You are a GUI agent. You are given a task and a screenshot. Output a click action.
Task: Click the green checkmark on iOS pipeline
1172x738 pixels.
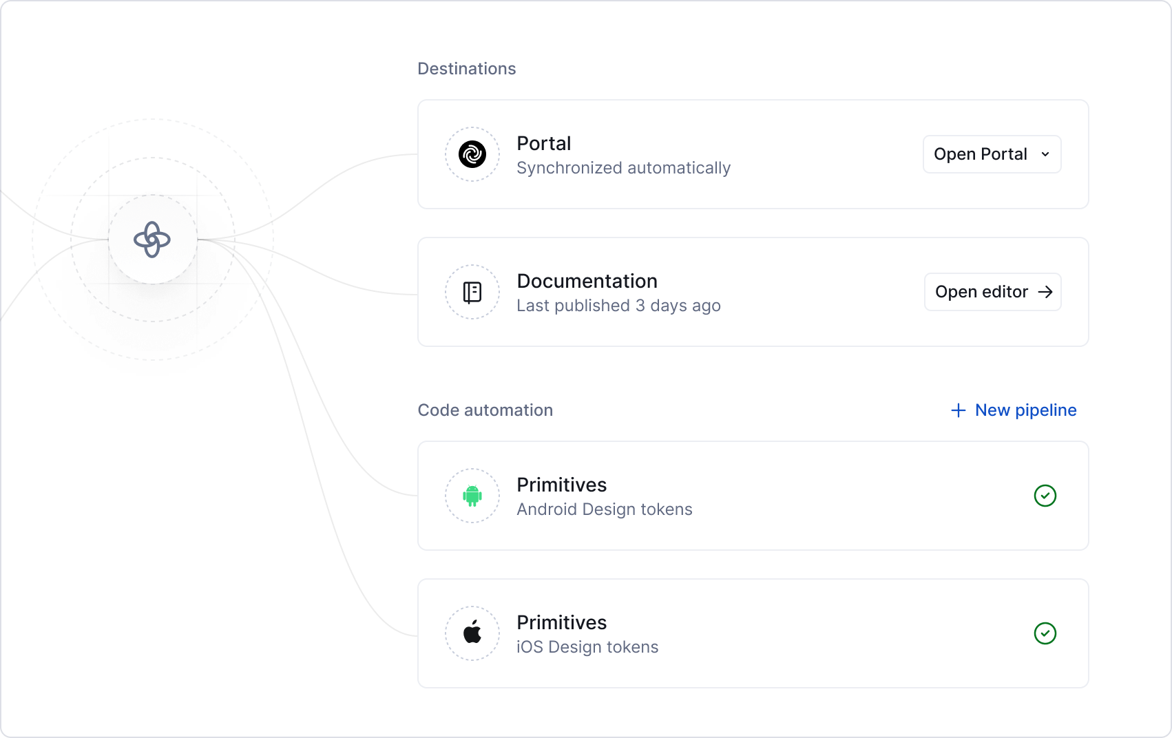[1046, 633]
